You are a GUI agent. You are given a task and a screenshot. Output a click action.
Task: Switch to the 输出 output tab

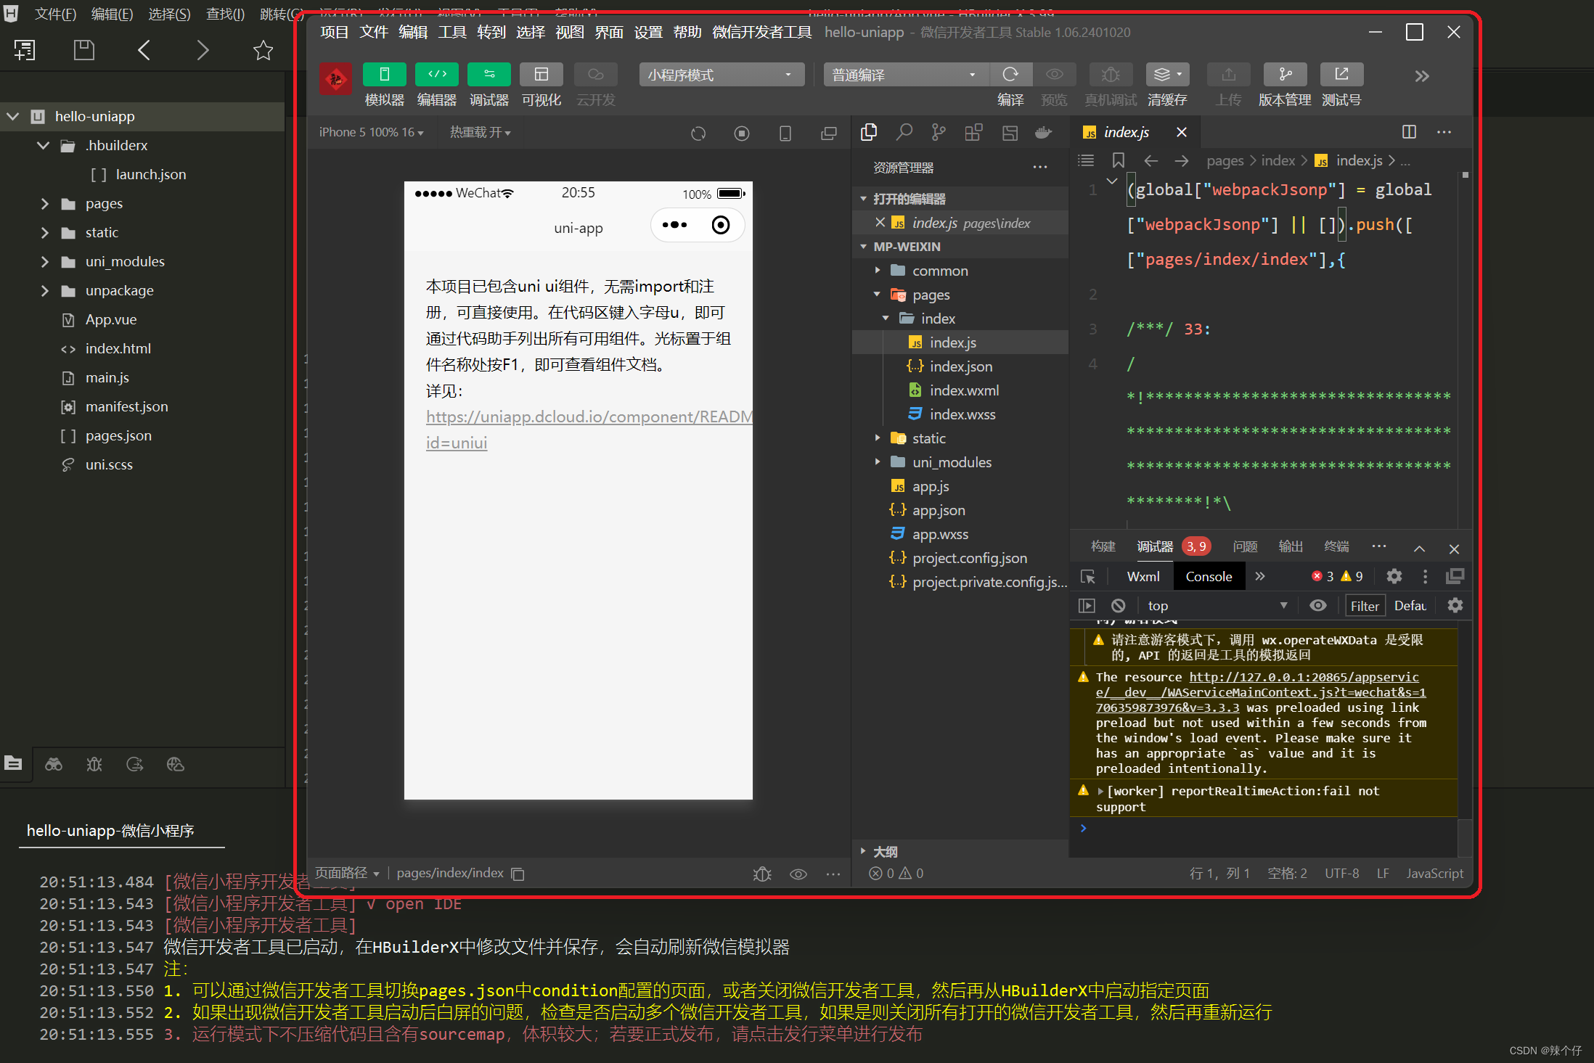pos(1291,546)
